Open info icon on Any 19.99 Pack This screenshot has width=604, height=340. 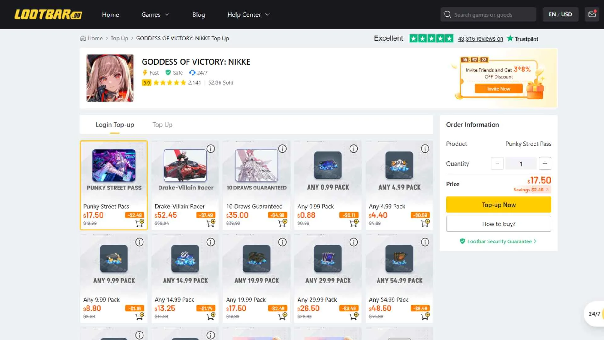pos(282,242)
